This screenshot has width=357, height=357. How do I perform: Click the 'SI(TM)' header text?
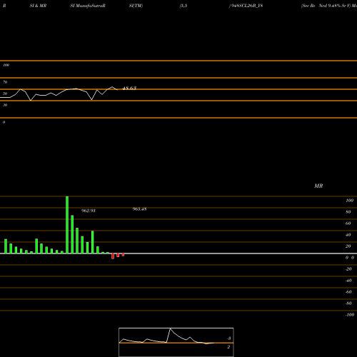coord(136,6)
